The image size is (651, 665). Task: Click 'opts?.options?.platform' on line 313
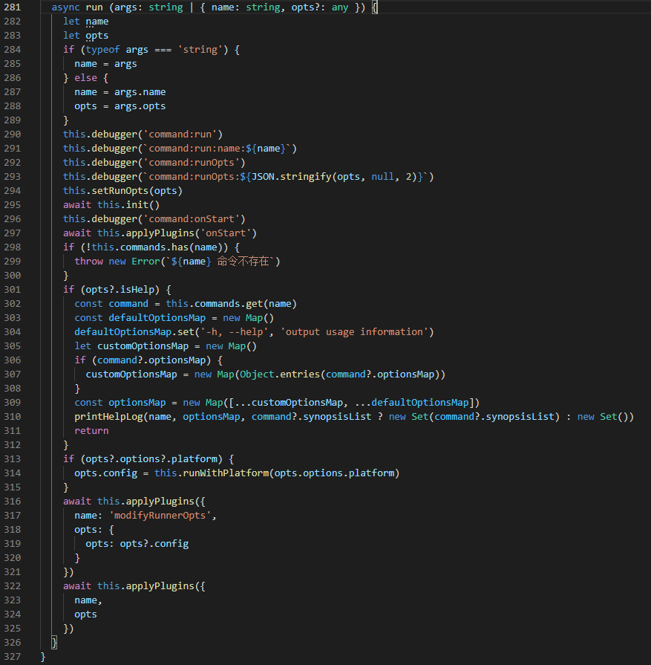pyautogui.click(x=151, y=459)
